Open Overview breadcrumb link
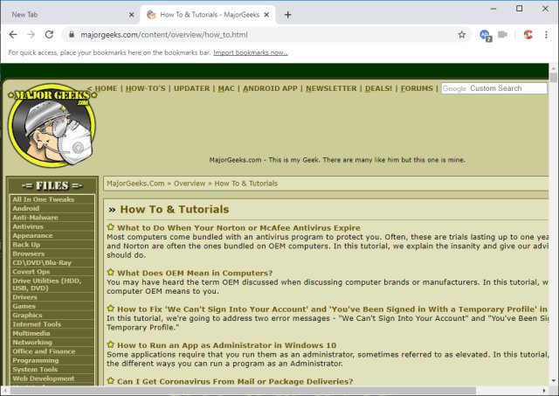The image size is (559, 396). (x=190, y=184)
